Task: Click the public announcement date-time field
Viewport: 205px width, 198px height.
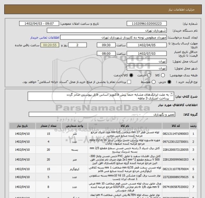Action: point(39,24)
